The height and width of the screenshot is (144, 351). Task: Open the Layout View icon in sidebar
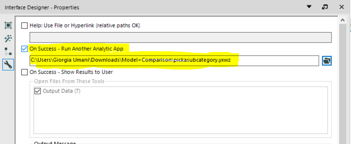click(8, 25)
